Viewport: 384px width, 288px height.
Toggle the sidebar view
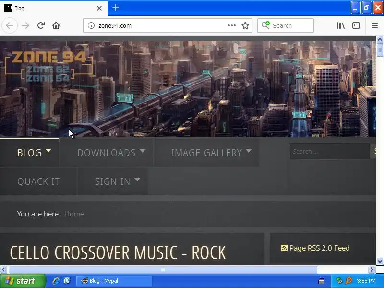[356, 25]
